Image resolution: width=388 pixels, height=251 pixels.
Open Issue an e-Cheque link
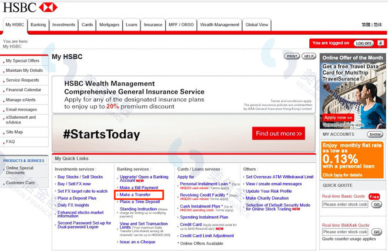pyautogui.click(x=138, y=242)
